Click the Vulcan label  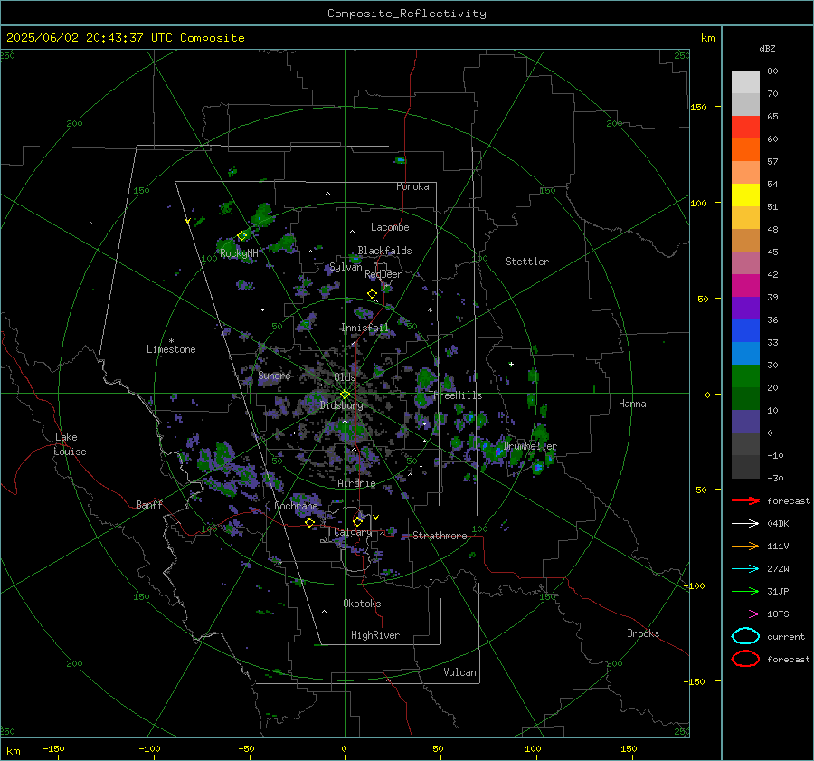[460, 672]
